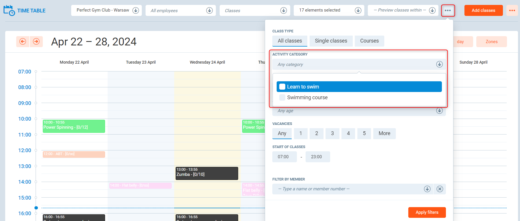Click the Any age dropdown arrow icon

click(439, 111)
